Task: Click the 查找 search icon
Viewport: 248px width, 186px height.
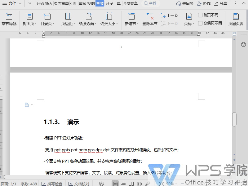Action: (146, 3)
